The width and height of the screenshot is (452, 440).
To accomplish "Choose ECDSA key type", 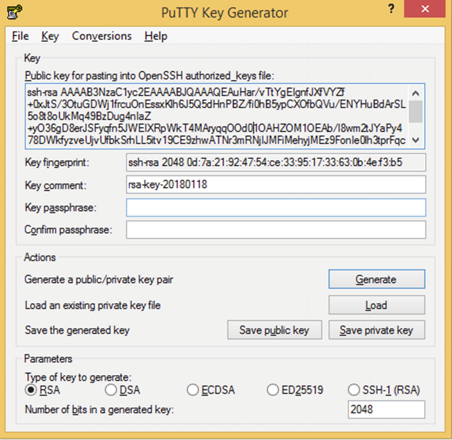I will (193, 390).
